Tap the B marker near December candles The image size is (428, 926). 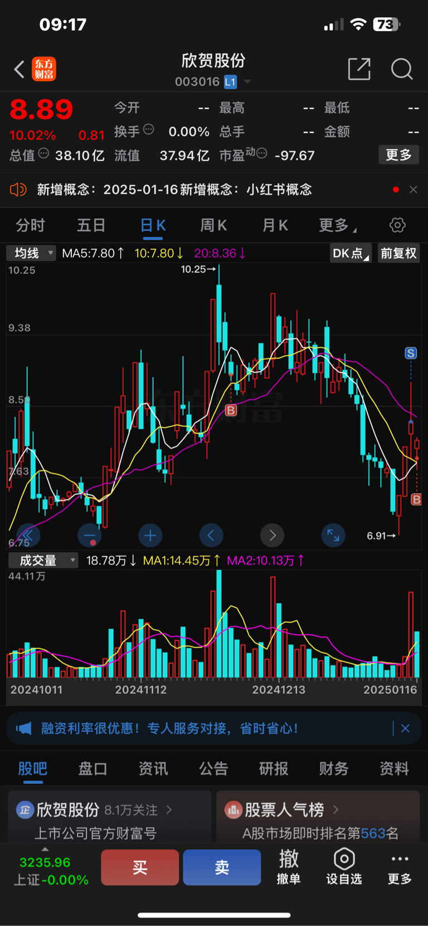(231, 411)
